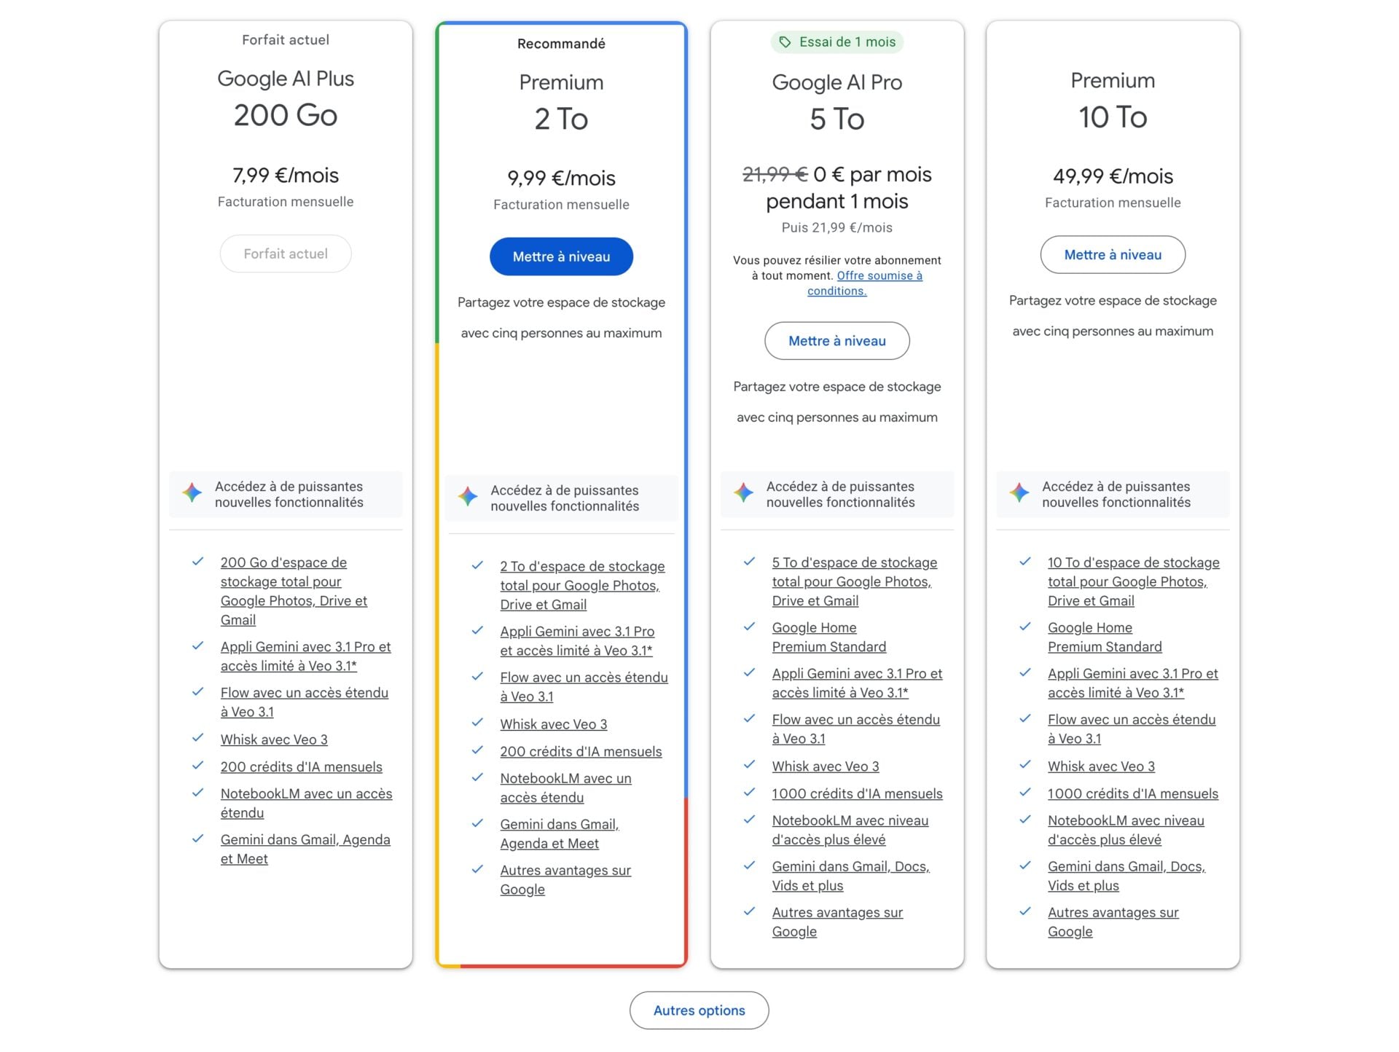Click the checkmark beside 'Google Home Premium Standard'

coord(750,626)
